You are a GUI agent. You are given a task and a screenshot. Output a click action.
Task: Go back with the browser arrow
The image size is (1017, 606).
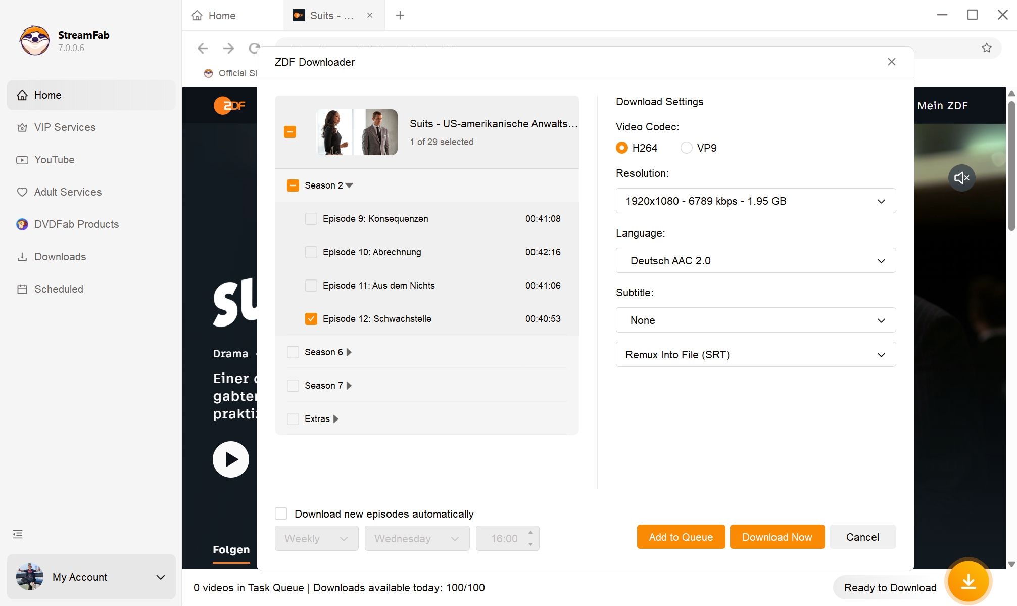pyautogui.click(x=203, y=48)
